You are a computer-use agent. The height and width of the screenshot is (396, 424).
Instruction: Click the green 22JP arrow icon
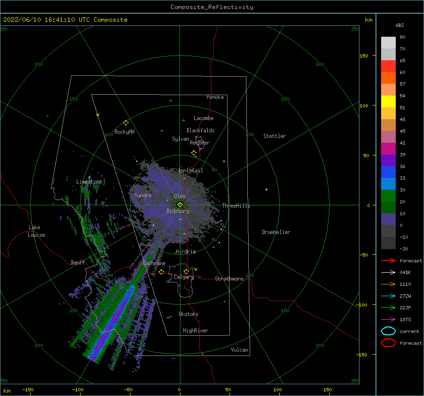click(388, 307)
